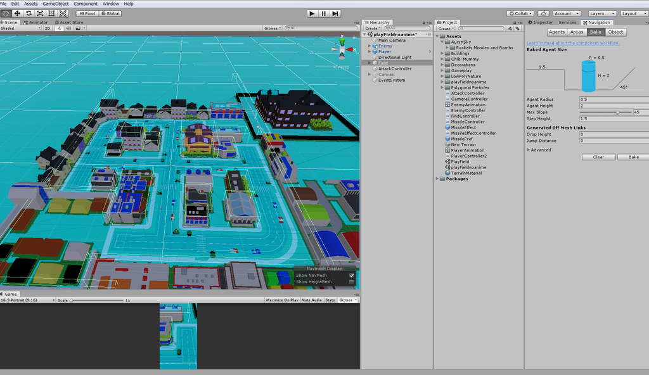Expand the Enemy object in Hierarchy

pyautogui.click(x=369, y=46)
